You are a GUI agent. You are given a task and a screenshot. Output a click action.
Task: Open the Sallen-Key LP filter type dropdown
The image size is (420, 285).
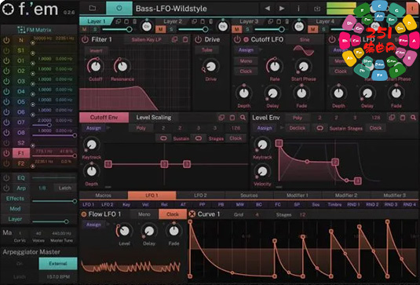click(146, 39)
